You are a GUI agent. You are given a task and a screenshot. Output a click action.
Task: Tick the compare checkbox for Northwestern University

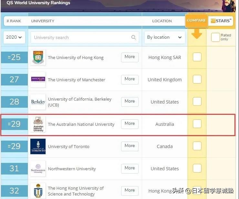pos(197,168)
